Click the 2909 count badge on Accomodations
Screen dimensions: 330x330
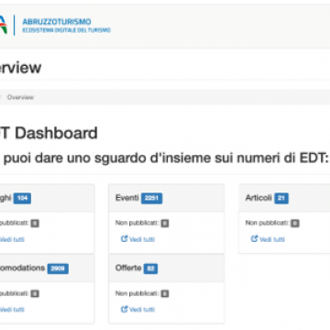(58, 269)
